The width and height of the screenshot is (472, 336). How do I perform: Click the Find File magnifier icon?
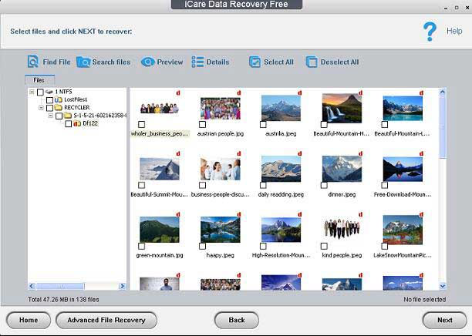coord(33,62)
